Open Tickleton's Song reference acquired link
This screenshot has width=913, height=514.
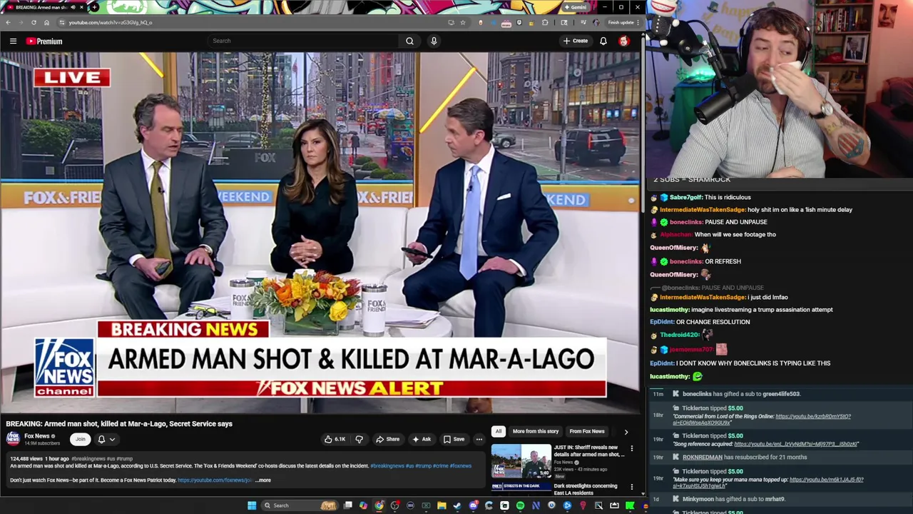(796, 444)
